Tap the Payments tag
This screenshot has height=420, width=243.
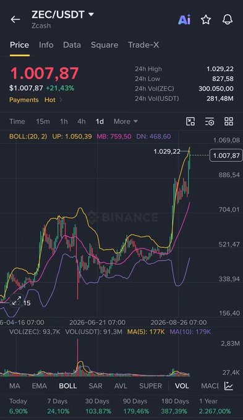click(24, 100)
